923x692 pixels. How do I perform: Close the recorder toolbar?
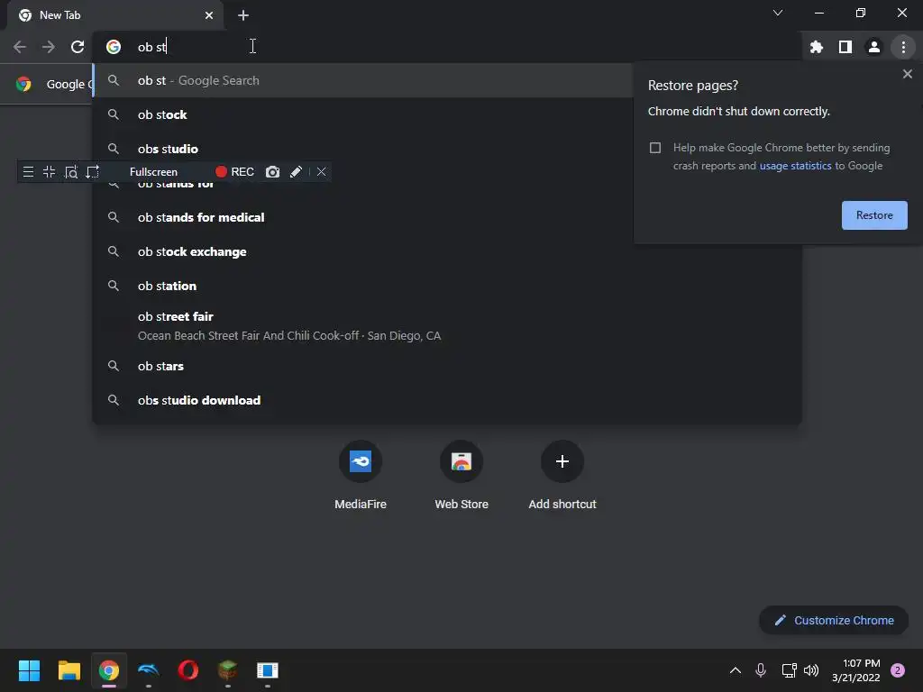321,172
